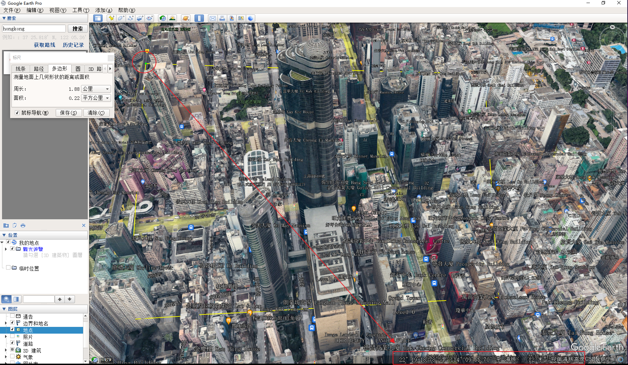Open Google Earth on web blue globe icon
Viewport: 628px width, 365px height.
pyautogui.click(x=251, y=18)
